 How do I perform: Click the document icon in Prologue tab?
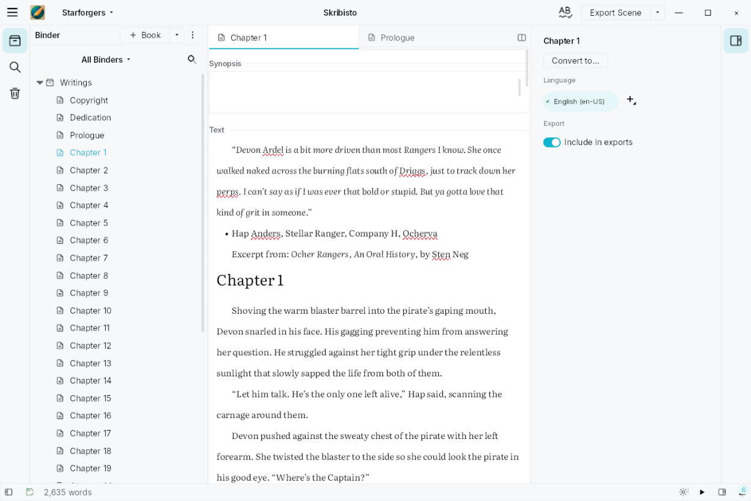pos(371,37)
